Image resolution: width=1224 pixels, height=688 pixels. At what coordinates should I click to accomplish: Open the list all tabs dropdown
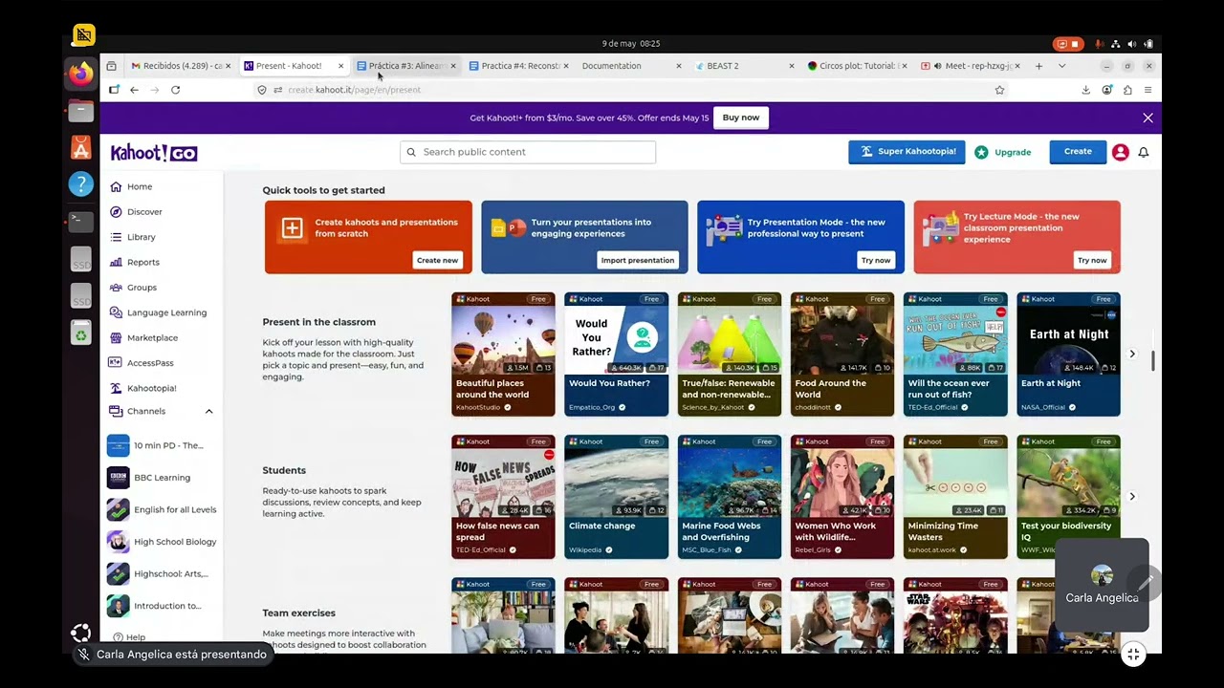point(1061,66)
